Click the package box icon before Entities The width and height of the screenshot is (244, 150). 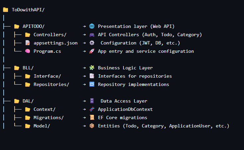92,126
